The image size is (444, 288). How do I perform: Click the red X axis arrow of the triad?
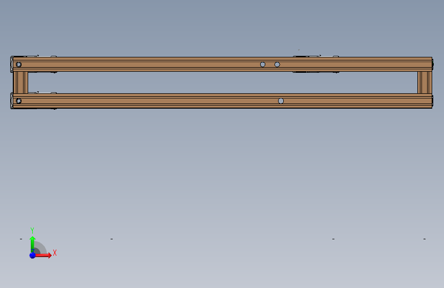[x=43, y=255]
